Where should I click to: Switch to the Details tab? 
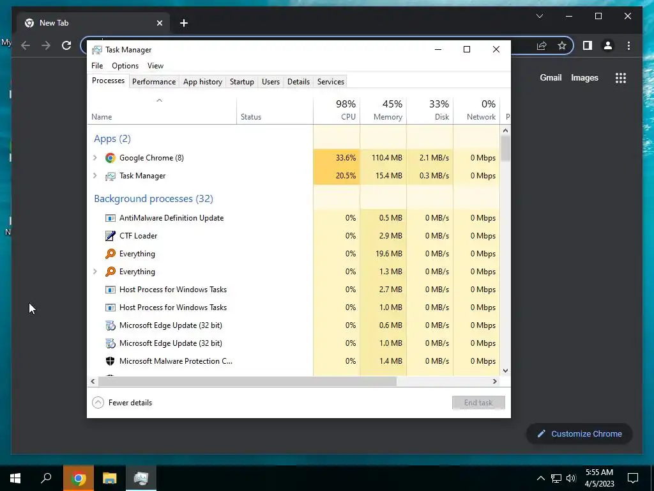299,82
